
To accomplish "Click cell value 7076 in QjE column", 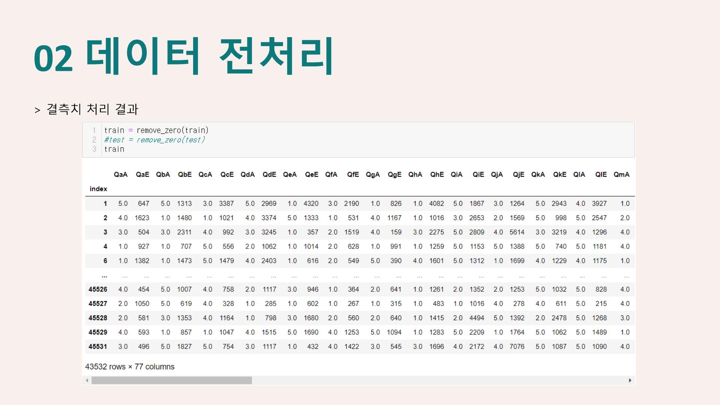I will (x=517, y=346).
